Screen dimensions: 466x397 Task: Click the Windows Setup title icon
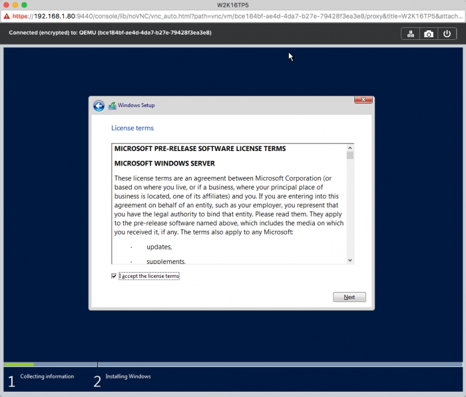(x=112, y=106)
